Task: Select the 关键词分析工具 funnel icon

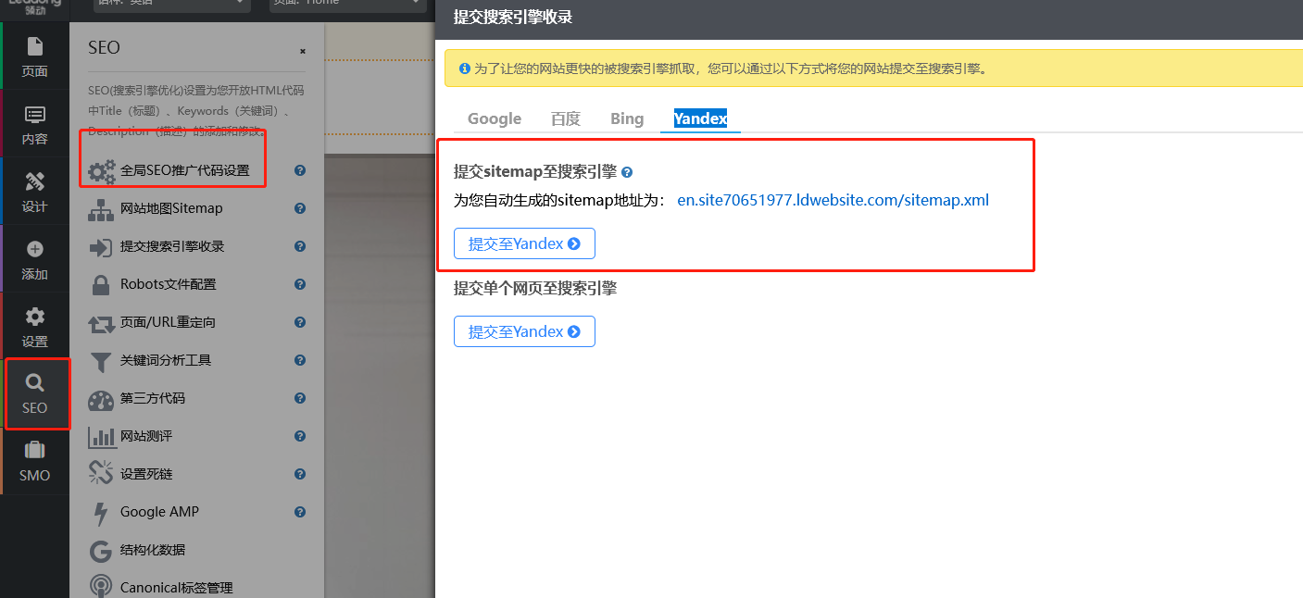Action: tap(100, 360)
